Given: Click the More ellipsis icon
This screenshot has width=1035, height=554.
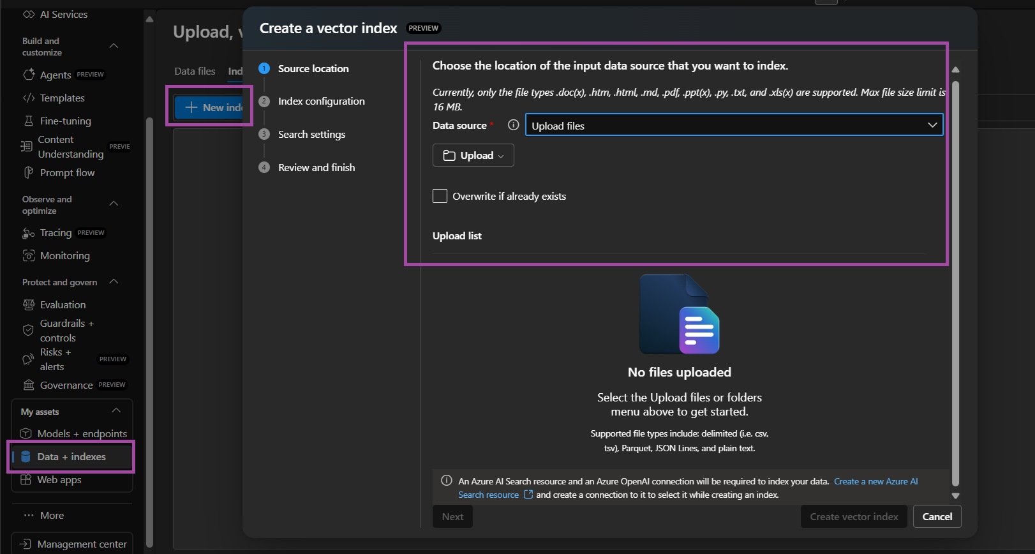Looking at the screenshot, I should click(29, 515).
